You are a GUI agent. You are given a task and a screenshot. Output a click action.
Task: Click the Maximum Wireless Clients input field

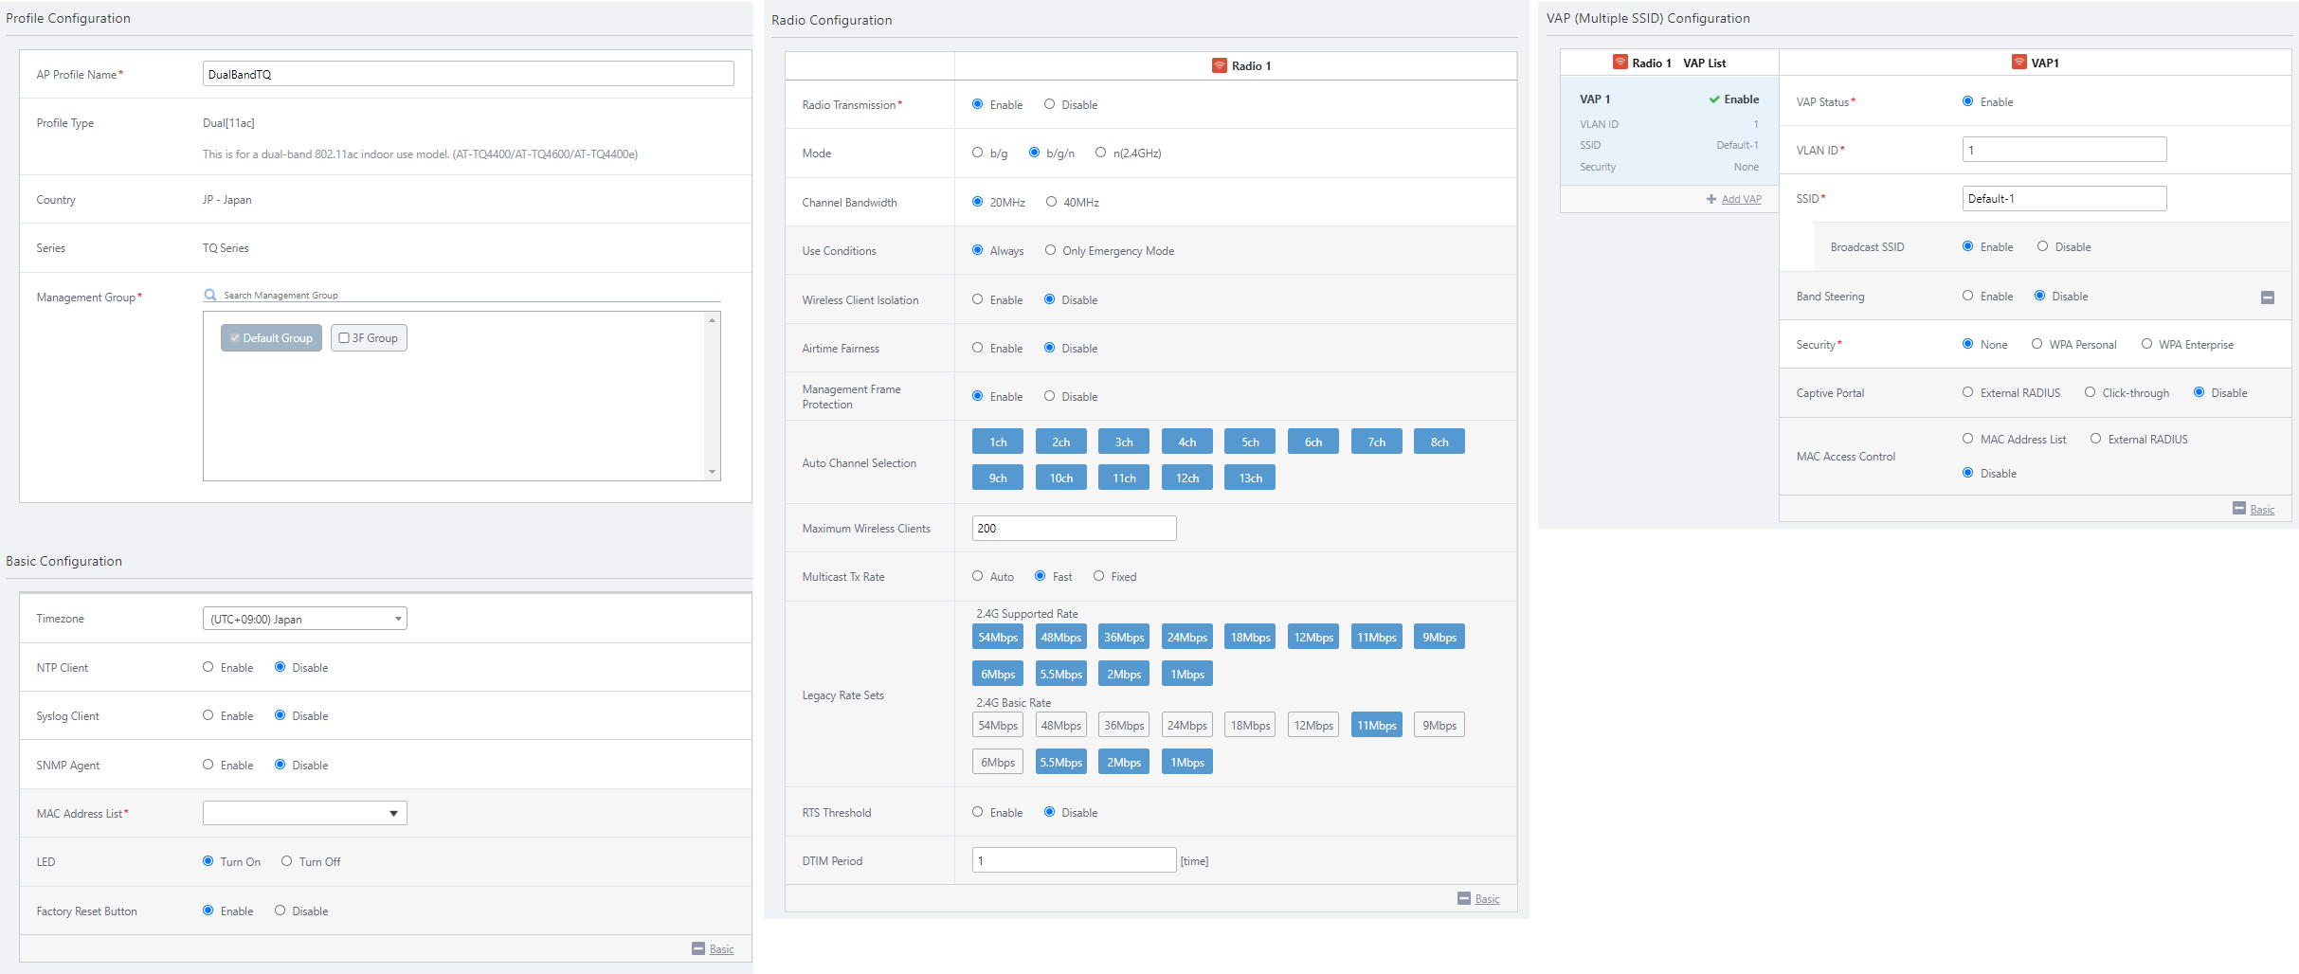click(x=1074, y=528)
